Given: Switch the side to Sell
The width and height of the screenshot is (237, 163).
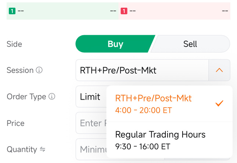Looking at the screenshot, I should pos(190,44).
